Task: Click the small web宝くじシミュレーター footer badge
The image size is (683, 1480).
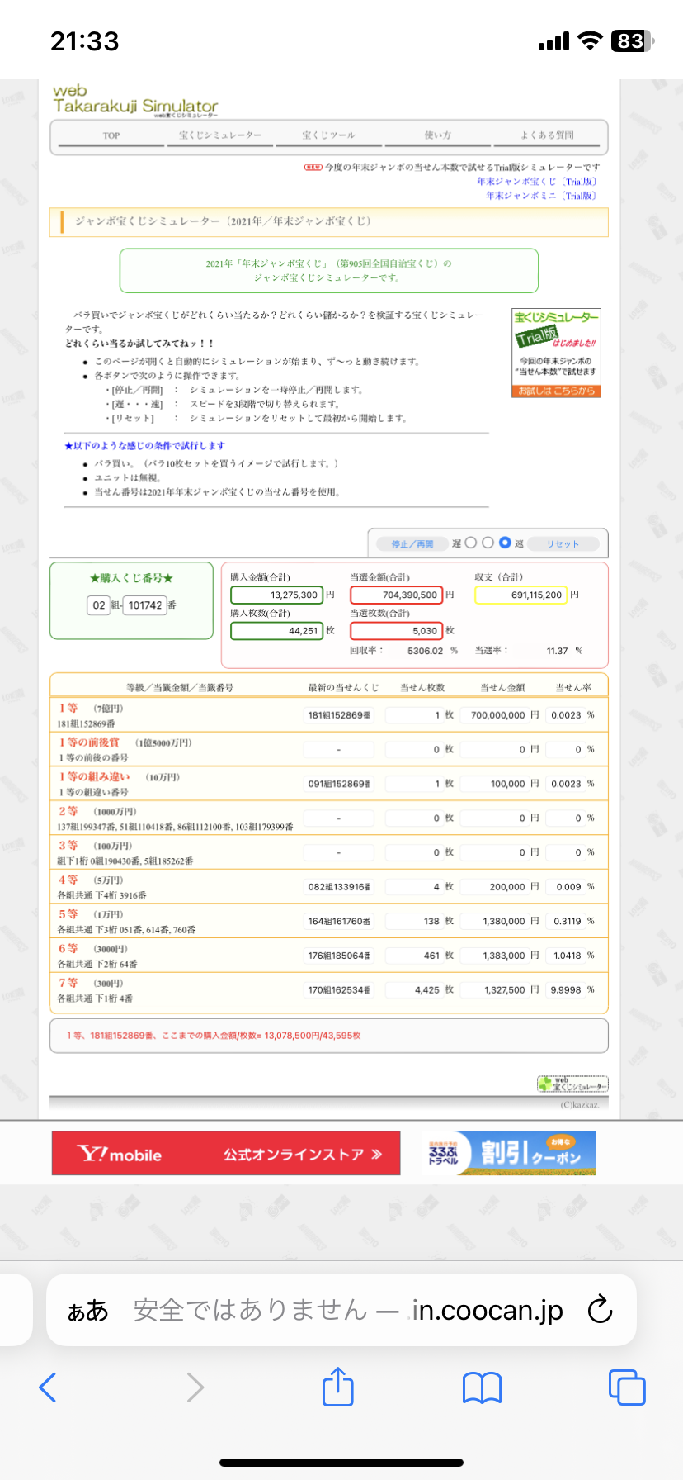Action: click(572, 1084)
